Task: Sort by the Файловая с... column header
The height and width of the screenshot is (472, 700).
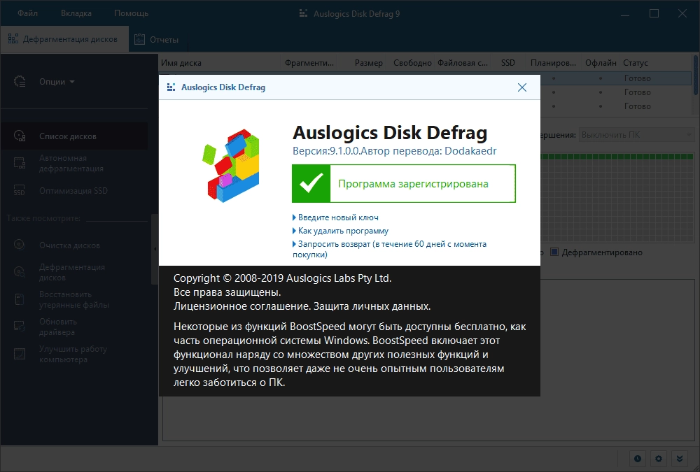Action: [x=463, y=63]
